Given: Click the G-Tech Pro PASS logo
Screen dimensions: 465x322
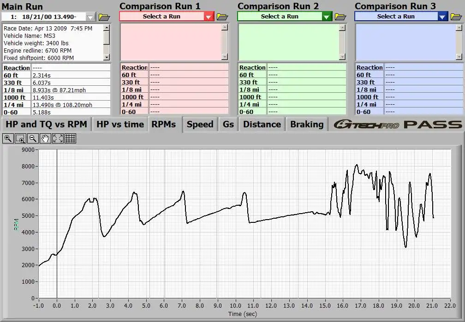Looking at the screenshot, I should 397,125.
